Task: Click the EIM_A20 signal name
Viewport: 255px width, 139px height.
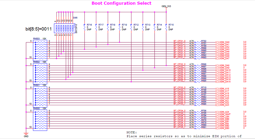Action: [x=225, y=98]
